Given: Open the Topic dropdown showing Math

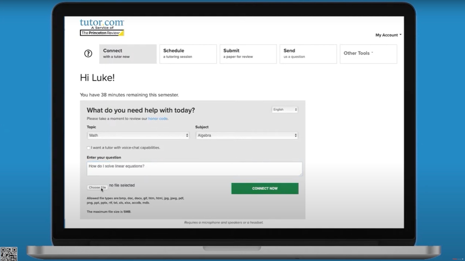Looking at the screenshot, I should tap(138, 135).
